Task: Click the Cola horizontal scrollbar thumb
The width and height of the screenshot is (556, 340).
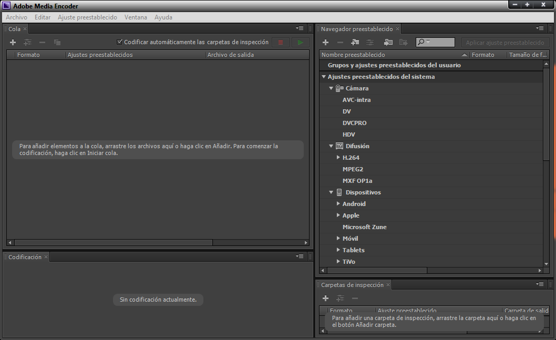Action: pyautogui.click(x=114, y=242)
